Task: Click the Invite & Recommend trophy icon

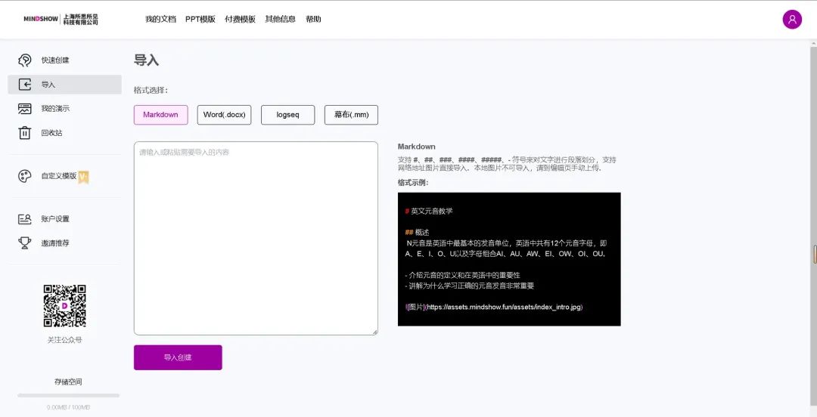Action: [x=25, y=243]
